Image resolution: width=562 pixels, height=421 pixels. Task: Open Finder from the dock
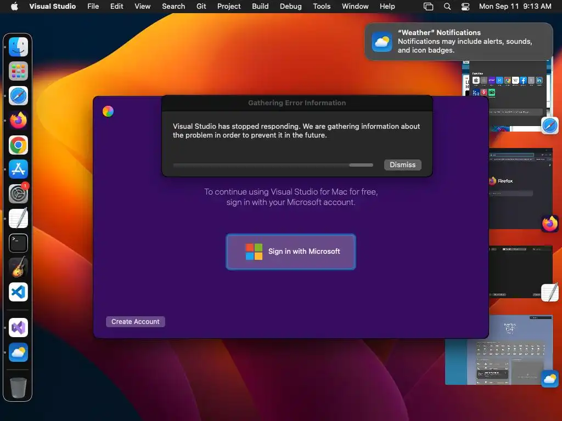pyautogui.click(x=18, y=47)
